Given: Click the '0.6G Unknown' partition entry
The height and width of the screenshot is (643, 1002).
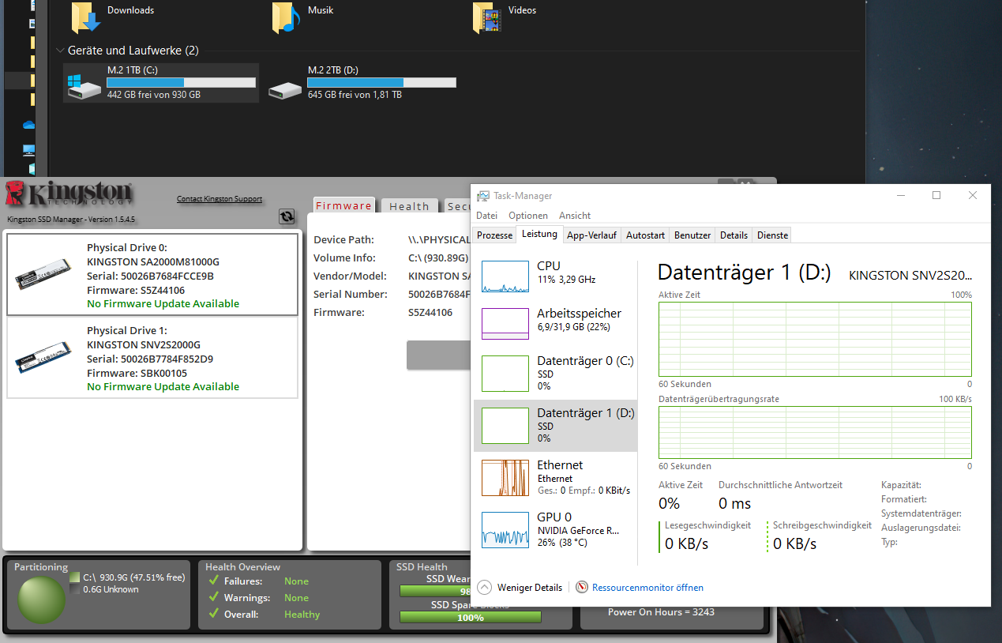Looking at the screenshot, I should [111, 589].
